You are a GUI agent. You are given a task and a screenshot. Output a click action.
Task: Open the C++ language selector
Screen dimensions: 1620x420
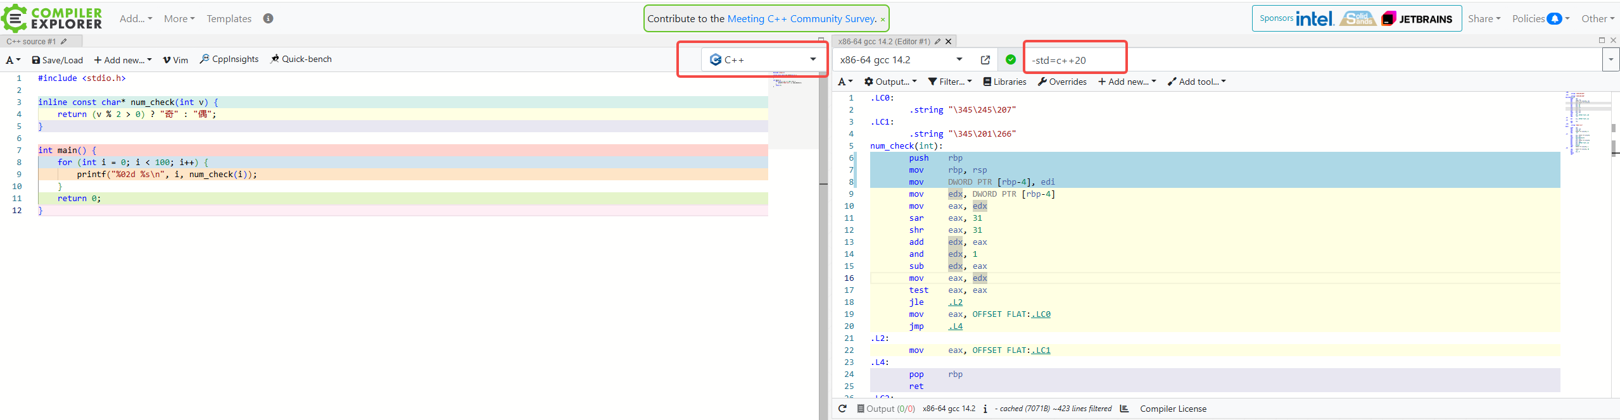pos(763,59)
